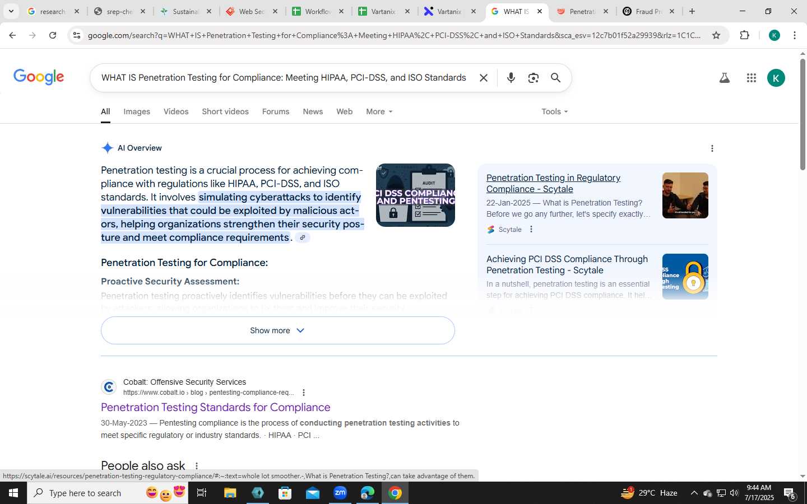Click the Google logo
Screen dimensions: 807x504
pyautogui.click(x=39, y=77)
